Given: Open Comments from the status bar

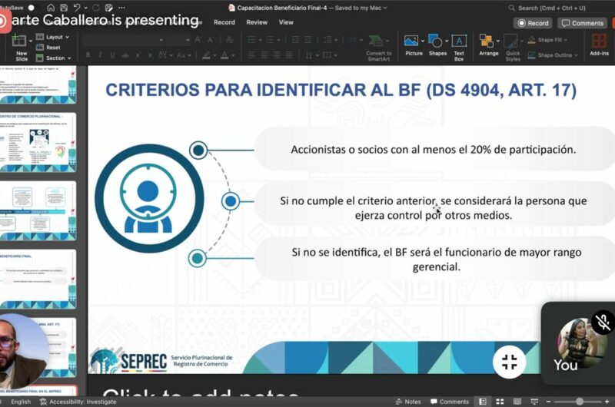Looking at the screenshot, I should tap(450, 402).
